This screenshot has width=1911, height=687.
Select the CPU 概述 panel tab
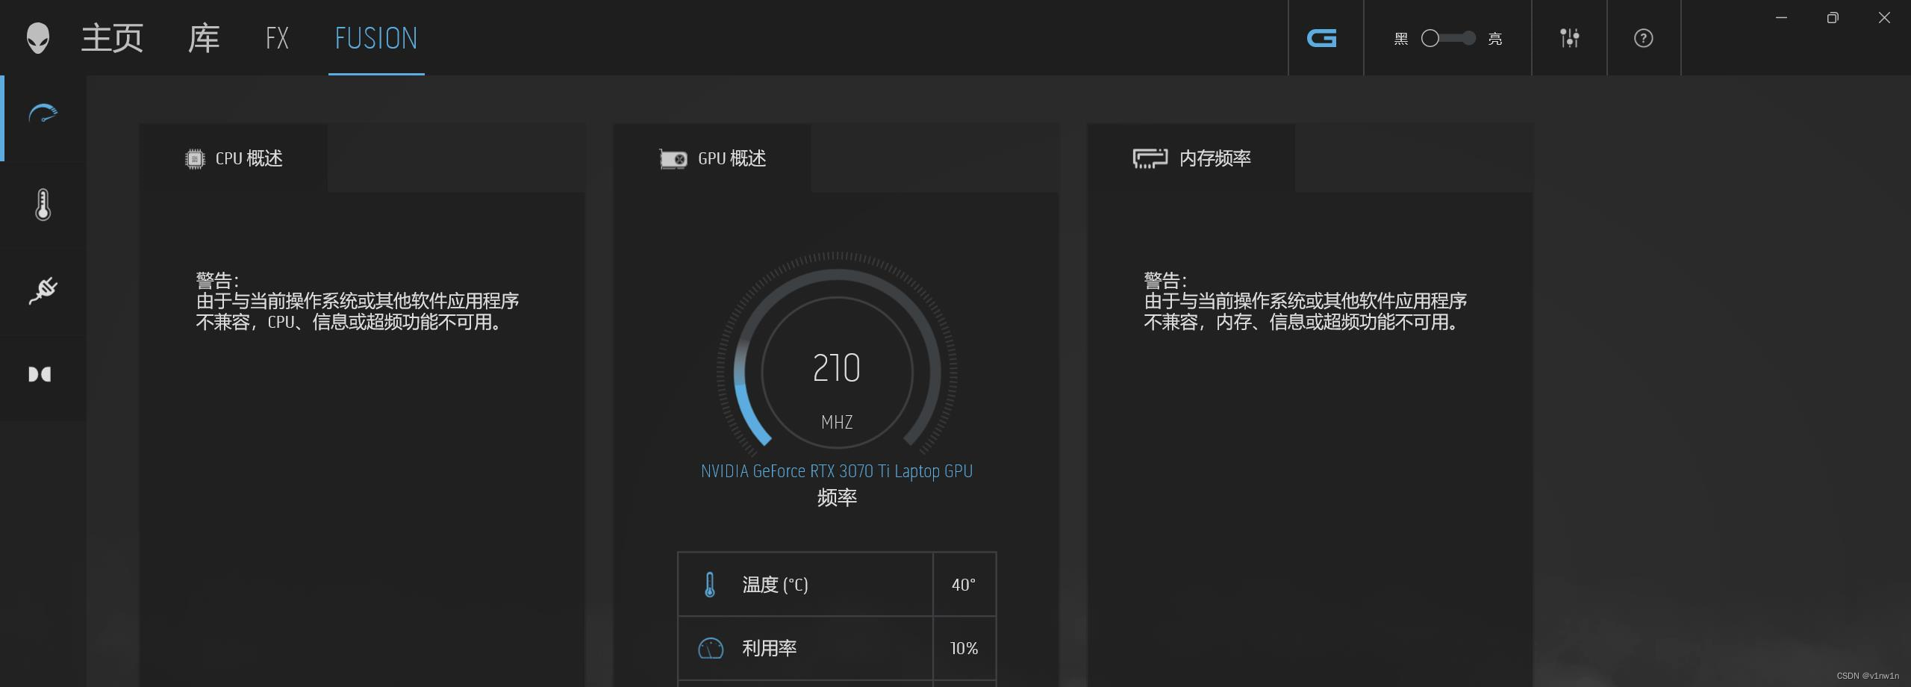[234, 158]
